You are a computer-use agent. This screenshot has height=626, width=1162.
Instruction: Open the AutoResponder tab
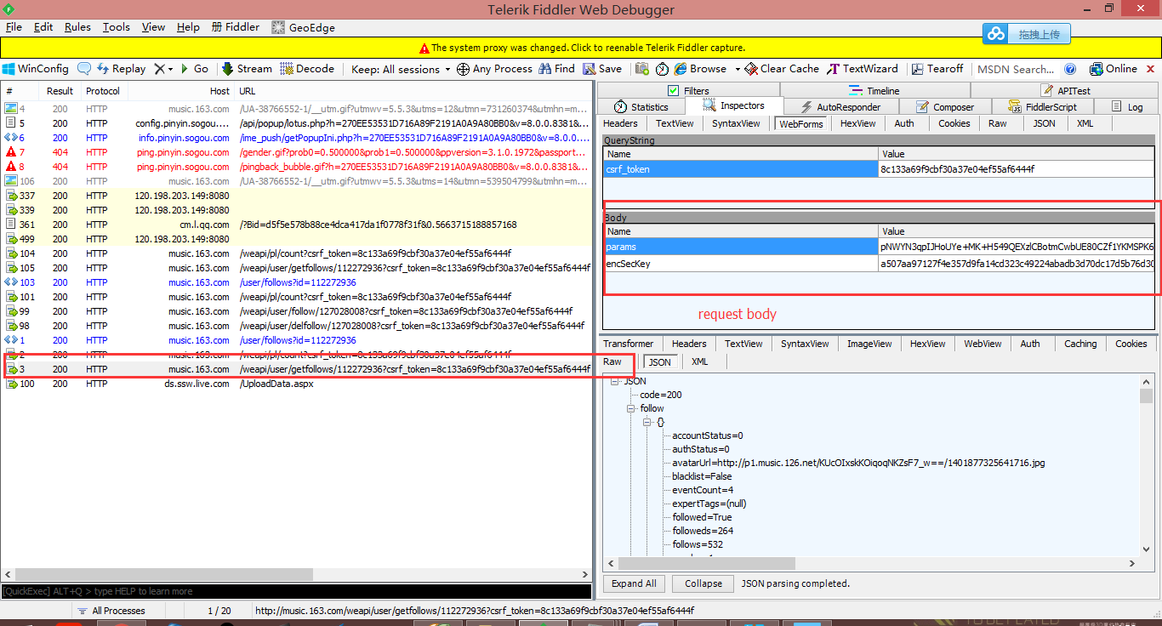tap(840, 106)
